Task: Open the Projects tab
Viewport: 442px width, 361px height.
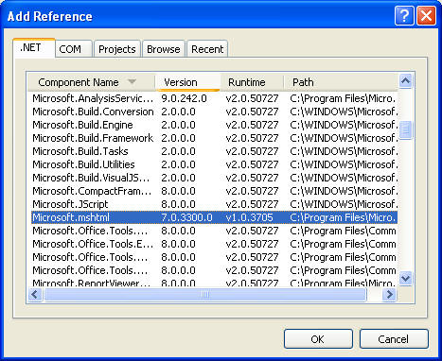Action: click(117, 49)
